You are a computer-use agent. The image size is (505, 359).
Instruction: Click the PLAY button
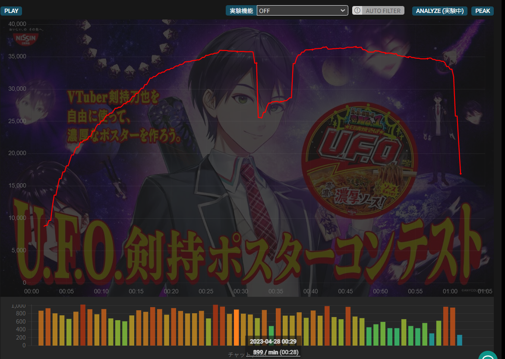click(x=11, y=11)
